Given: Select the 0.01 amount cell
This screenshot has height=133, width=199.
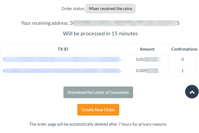Looking at the screenshot, I should point(147,60).
